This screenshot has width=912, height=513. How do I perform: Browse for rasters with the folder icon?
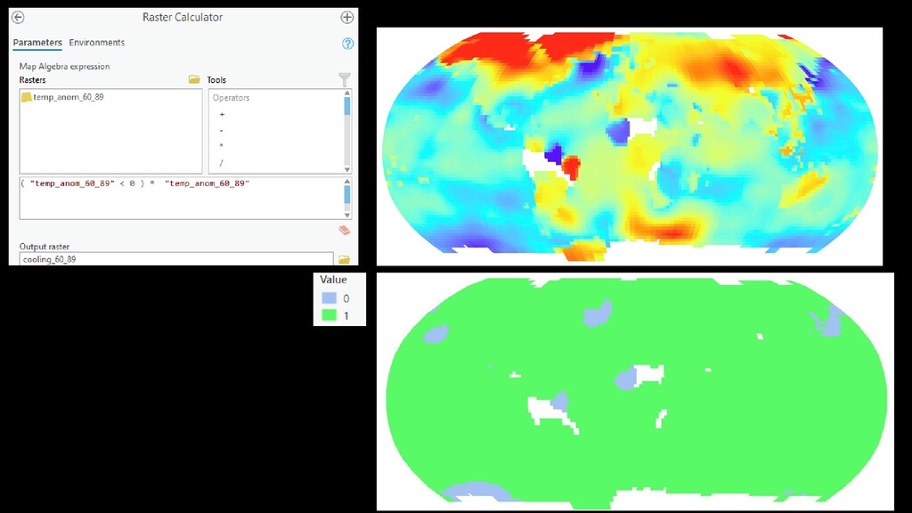[x=194, y=79]
